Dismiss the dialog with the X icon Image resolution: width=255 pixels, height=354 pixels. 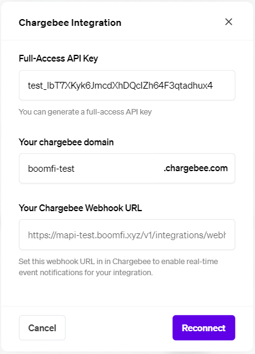[x=229, y=22]
